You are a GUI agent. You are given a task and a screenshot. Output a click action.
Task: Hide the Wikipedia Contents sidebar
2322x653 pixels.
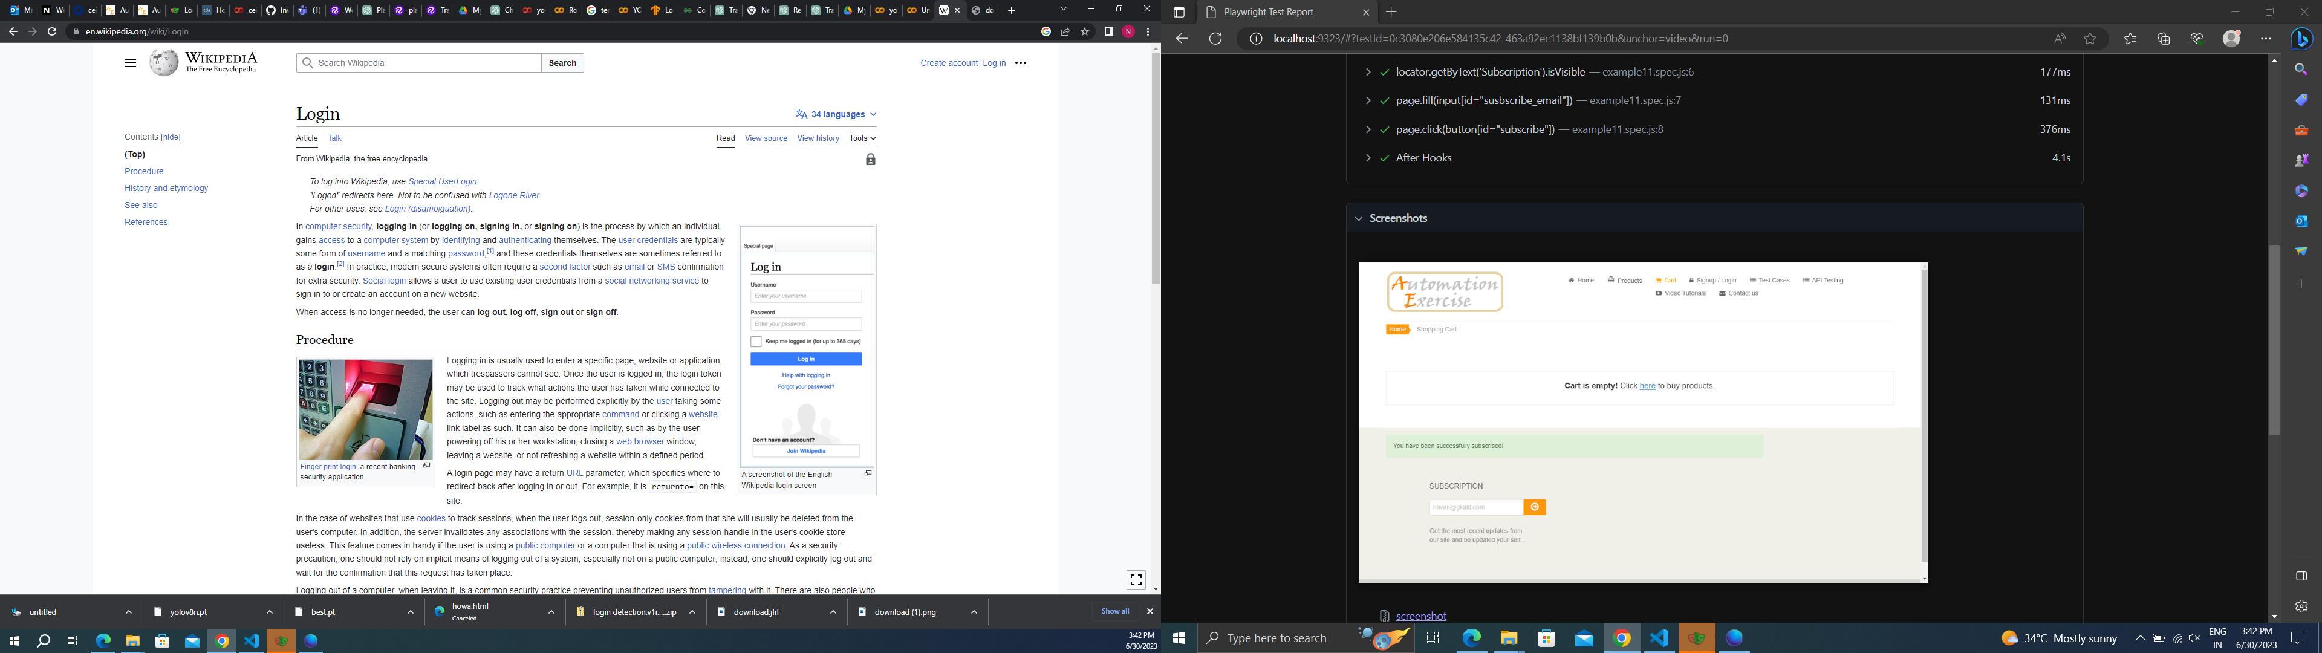coord(171,137)
